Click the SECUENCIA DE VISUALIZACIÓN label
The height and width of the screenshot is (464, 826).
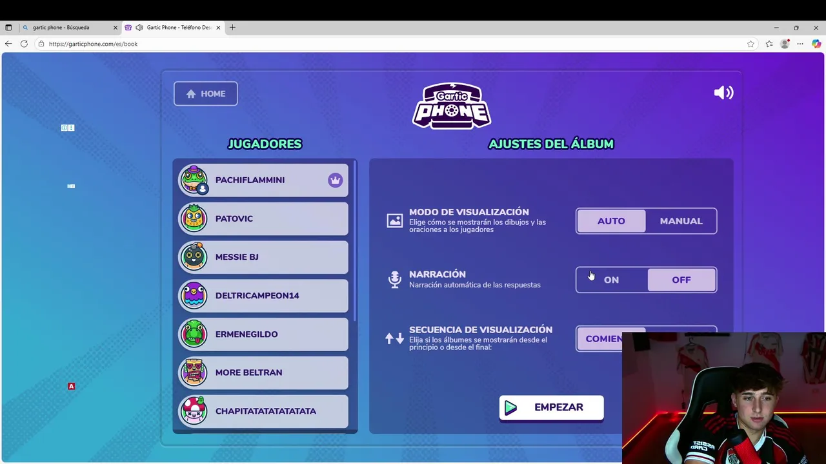[x=481, y=329]
